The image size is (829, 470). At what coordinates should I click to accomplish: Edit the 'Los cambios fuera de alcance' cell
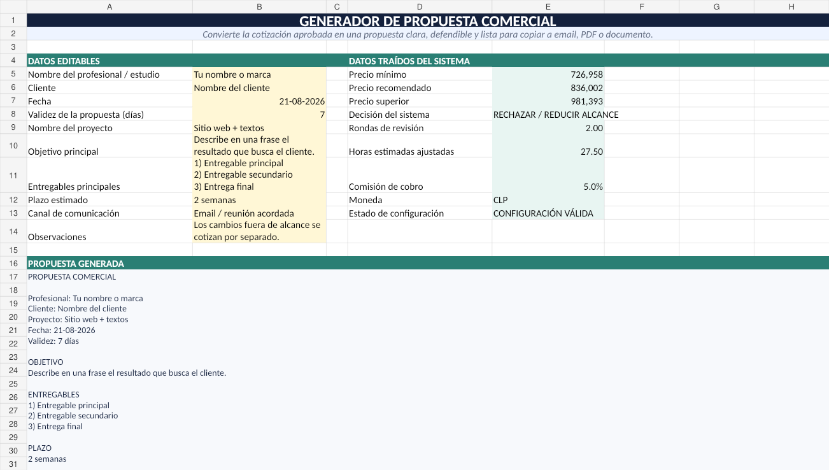coord(259,231)
